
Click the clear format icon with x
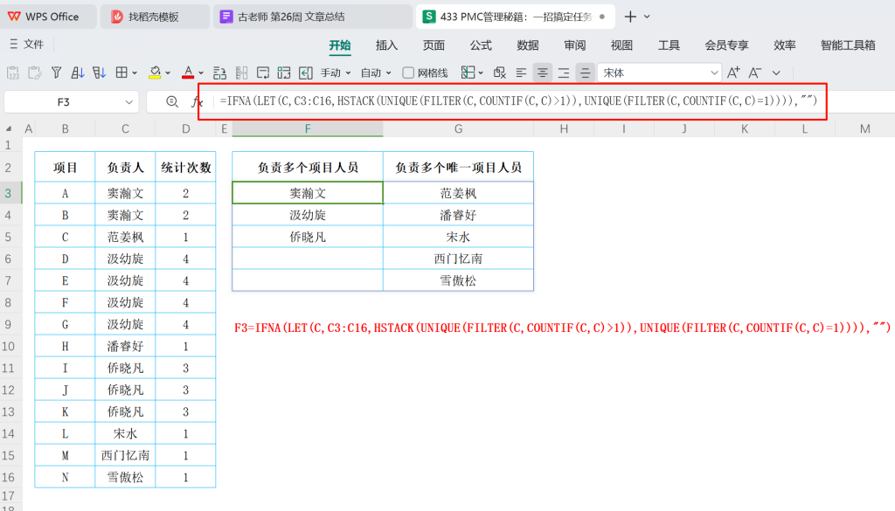pyautogui.click(x=500, y=73)
